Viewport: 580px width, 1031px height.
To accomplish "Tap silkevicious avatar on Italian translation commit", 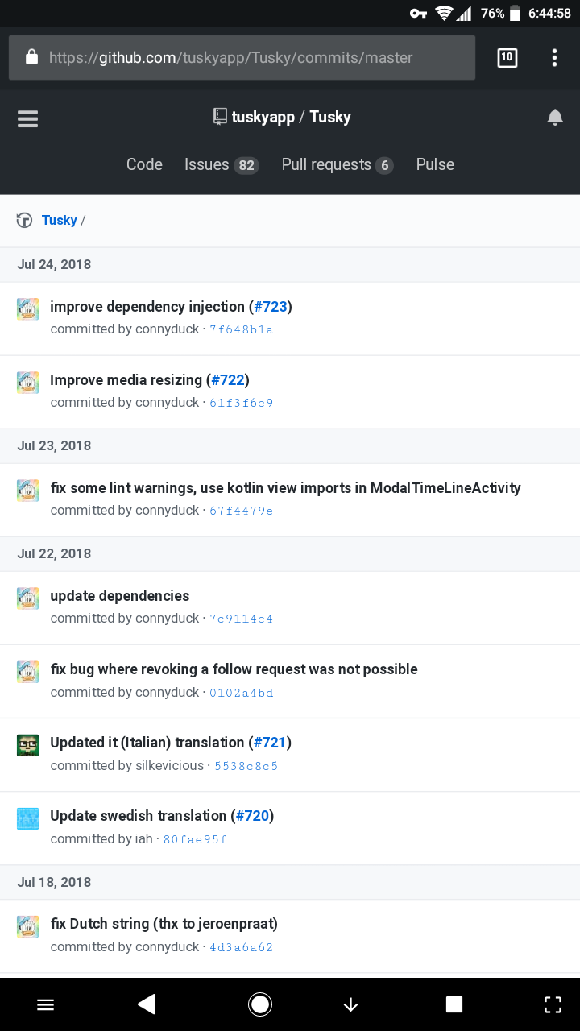I will pos(28,745).
